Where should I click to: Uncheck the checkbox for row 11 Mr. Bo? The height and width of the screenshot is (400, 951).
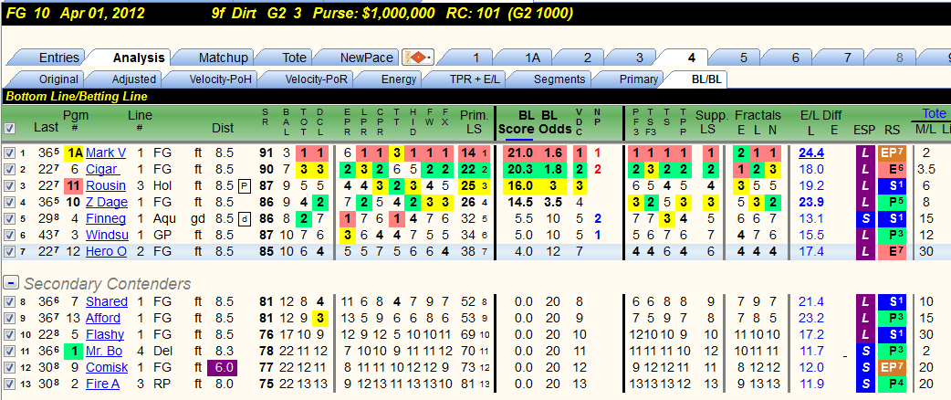click(9, 352)
